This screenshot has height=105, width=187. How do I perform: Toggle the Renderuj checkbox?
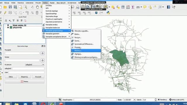(159, 100)
